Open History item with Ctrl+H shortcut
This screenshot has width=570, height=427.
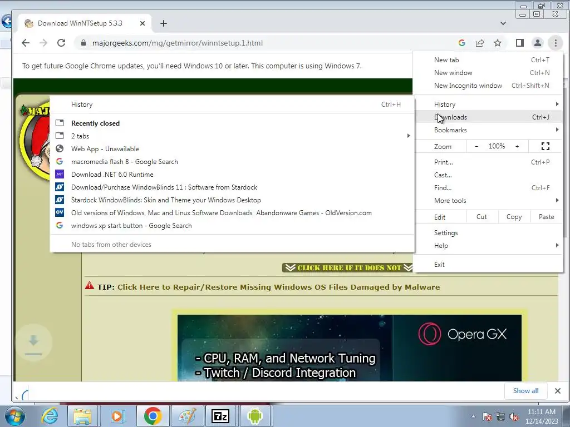232,104
